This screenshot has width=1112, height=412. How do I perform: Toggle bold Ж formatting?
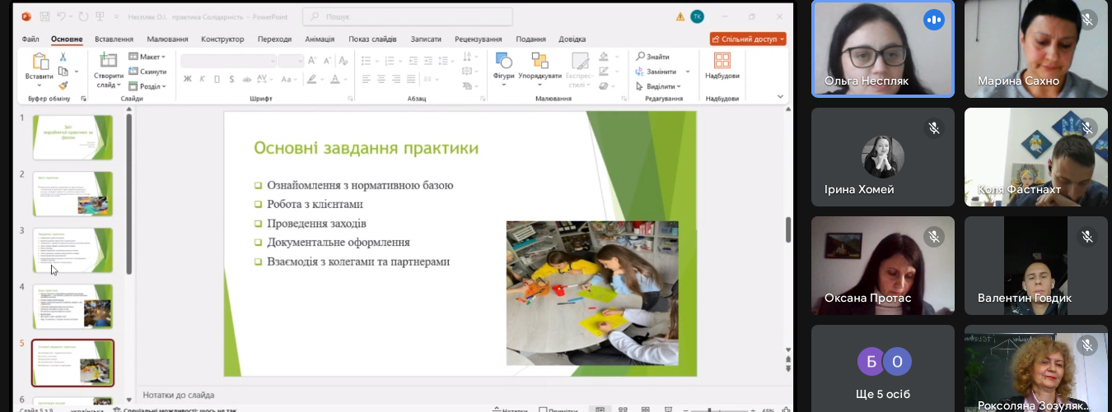188,79
